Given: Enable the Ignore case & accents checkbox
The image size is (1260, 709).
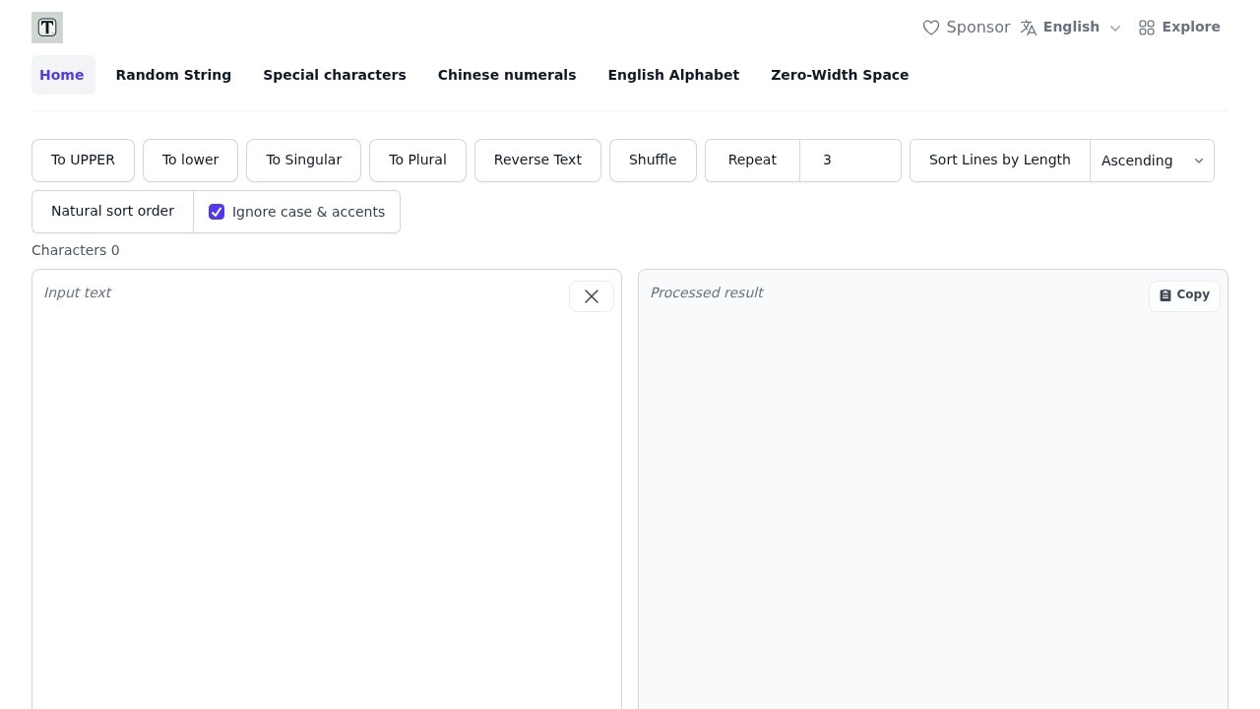Looking at the screenshot, I should [217, 212].
